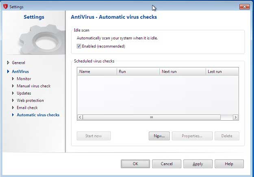Create a New scheduled virus check
The width and height of the screenshot is (254, 177).
(x=159, y=136)
